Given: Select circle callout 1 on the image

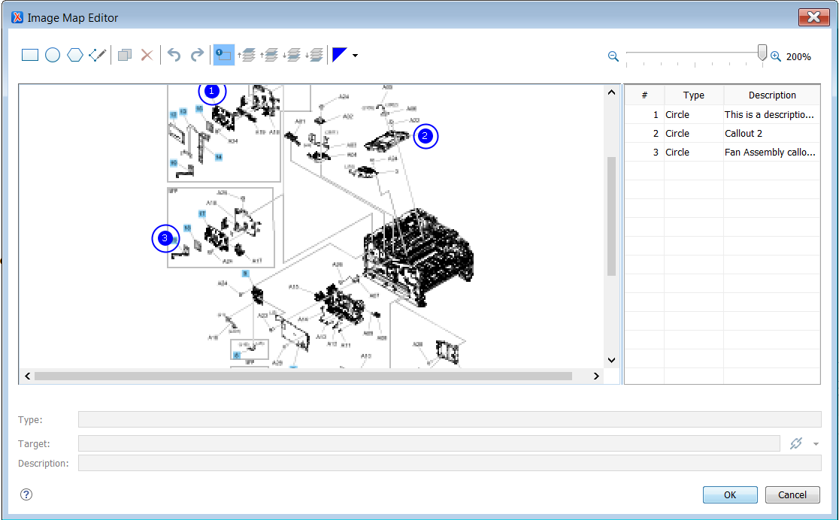Looking at the screenshot, I should [x=212, y=92].
